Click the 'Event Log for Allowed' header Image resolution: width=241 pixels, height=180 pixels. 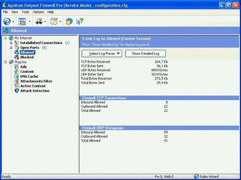(116, 39)
